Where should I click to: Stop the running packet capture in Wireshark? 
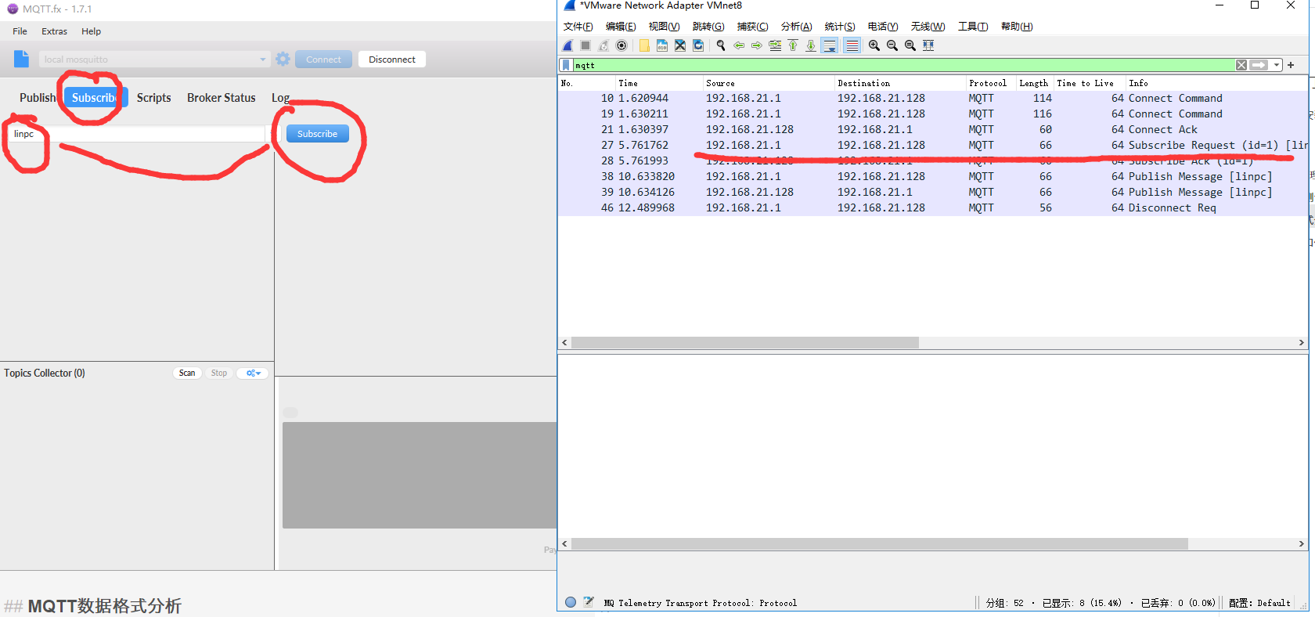(585, 45)
